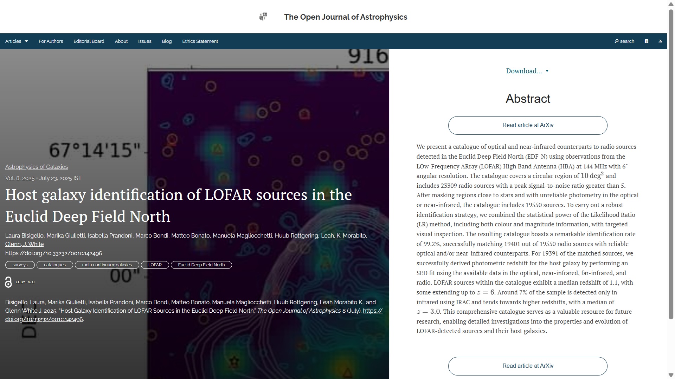Image resolution: width=675 pixels, height=379 pixels.
Task: Open the Ethics Statement page
Action: coord(200,41)
